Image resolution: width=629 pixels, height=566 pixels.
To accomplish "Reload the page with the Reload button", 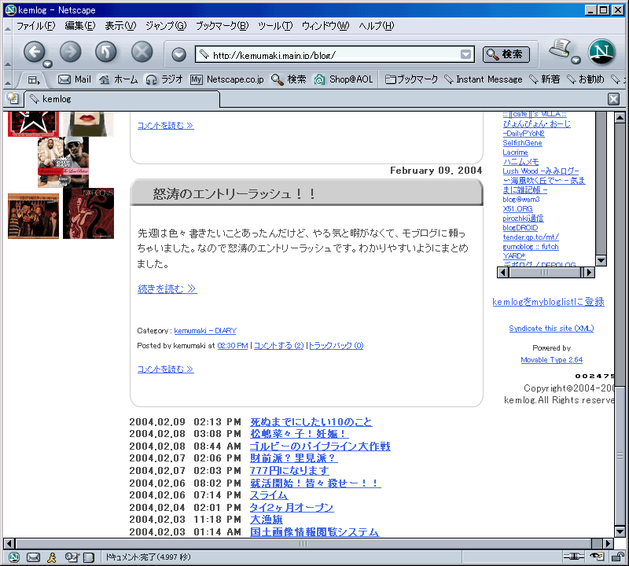I will click(106, 52).
